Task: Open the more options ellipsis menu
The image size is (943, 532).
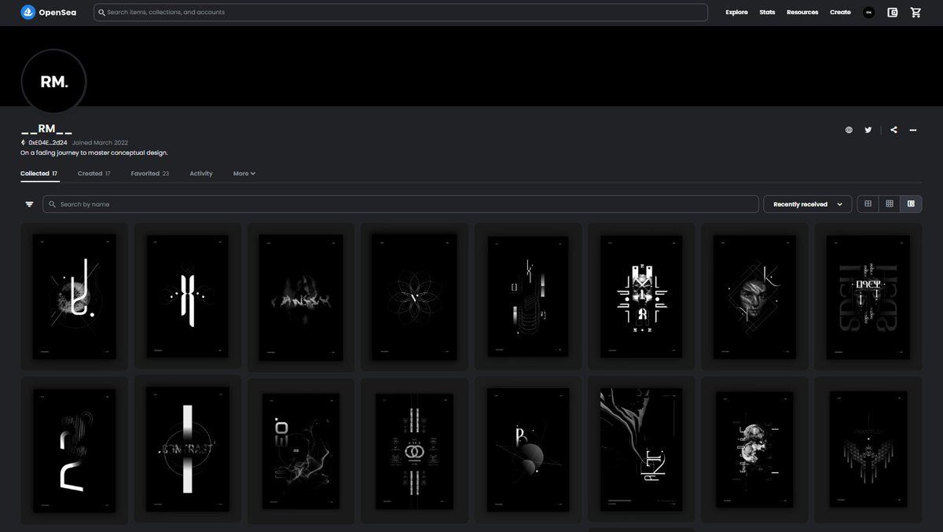Action: [x=913, y=130]
